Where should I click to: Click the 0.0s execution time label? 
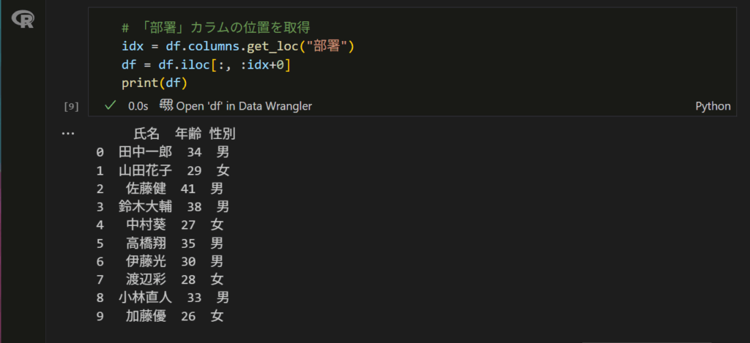(138, 106)
